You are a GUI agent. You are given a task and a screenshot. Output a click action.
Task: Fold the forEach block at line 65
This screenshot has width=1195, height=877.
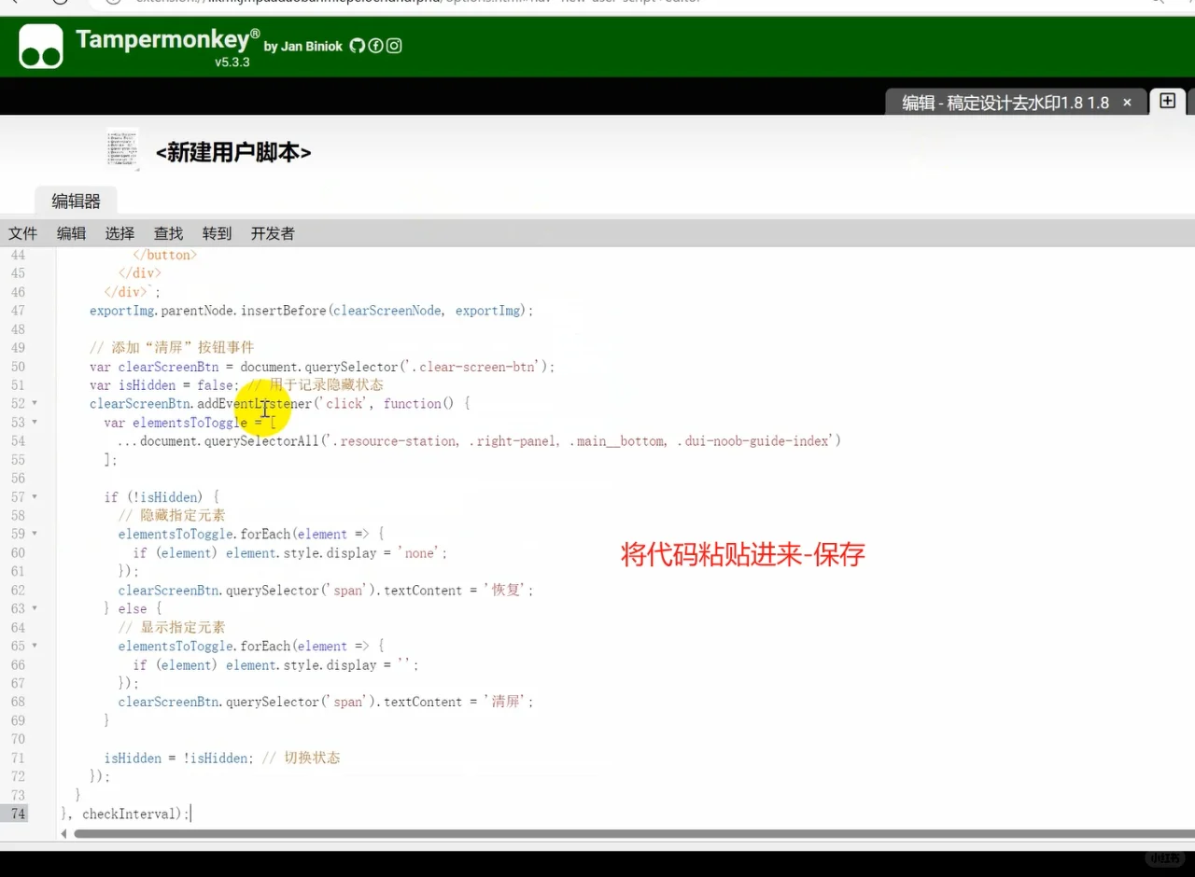click(x=35, y=647)
